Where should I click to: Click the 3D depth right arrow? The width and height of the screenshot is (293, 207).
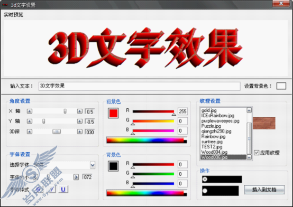[80, 132]
